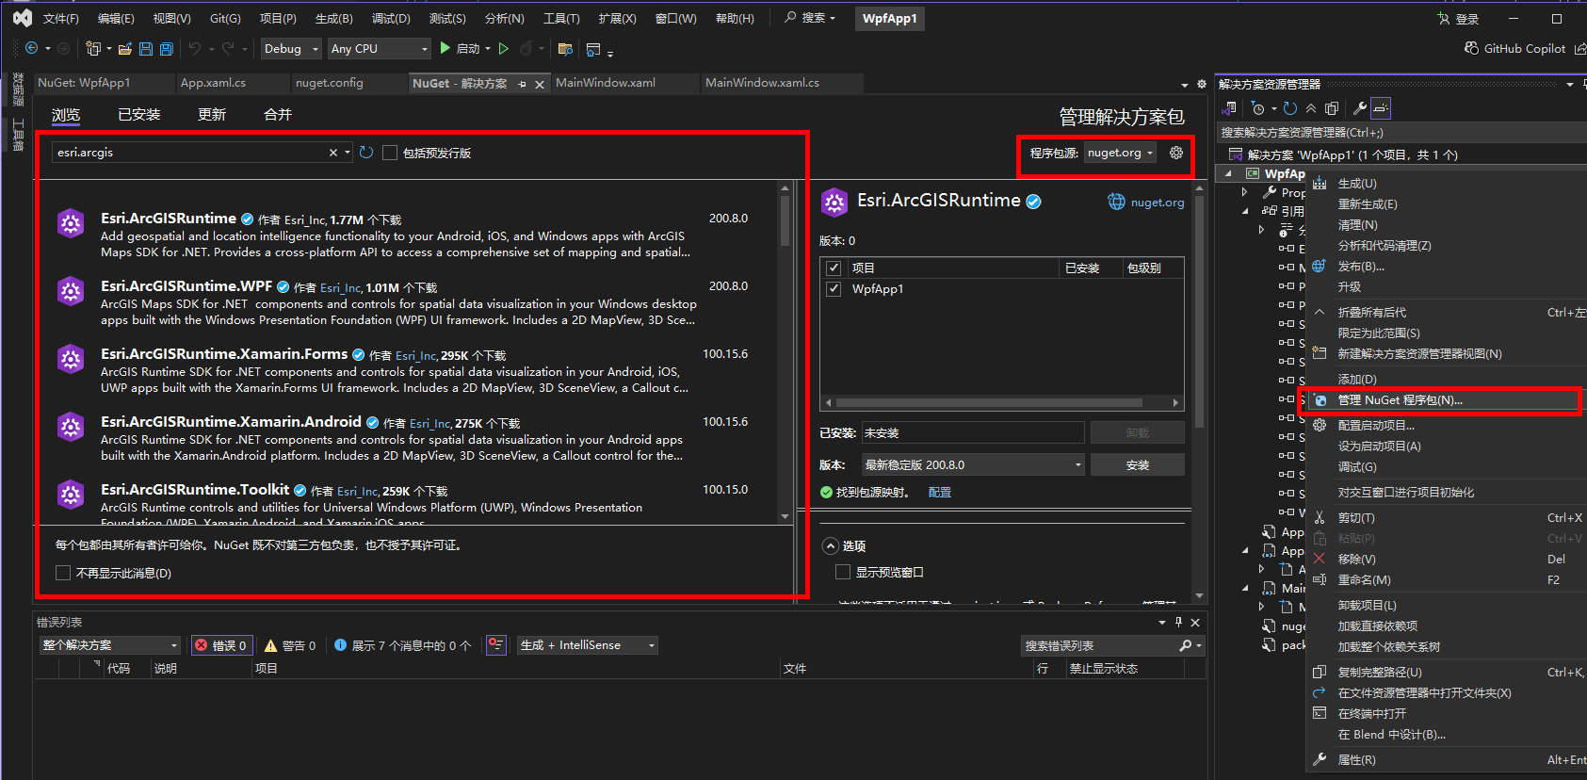Click the new project toolbar icon
Viewport: 1587px width, 780px height.
tap(92, 48)
